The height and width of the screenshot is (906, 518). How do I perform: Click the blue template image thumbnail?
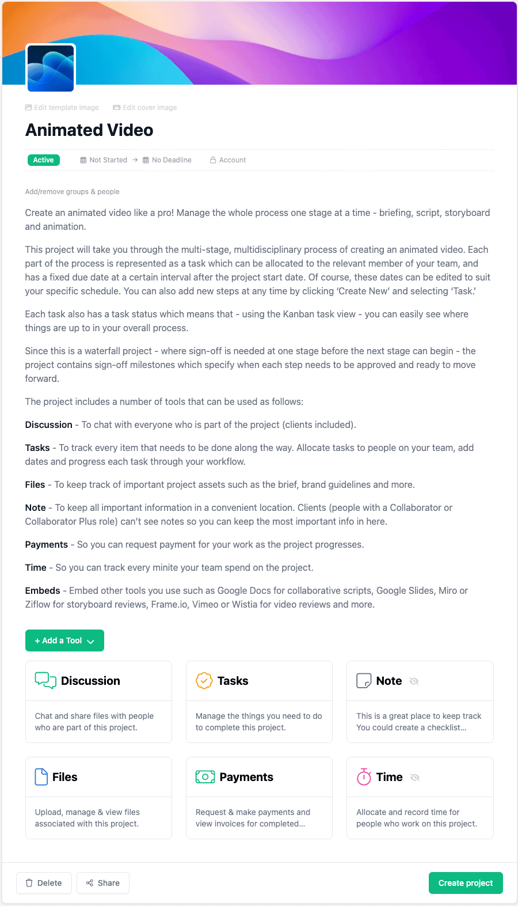pos(51,68)
